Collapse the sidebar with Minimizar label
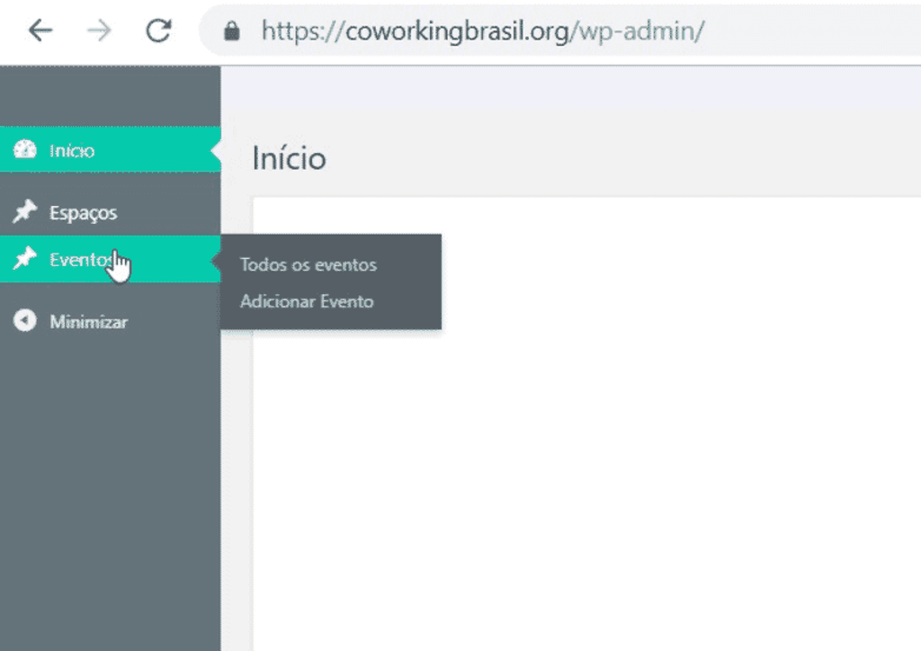This screenshot has width=921, height=651. coord(89,322)
